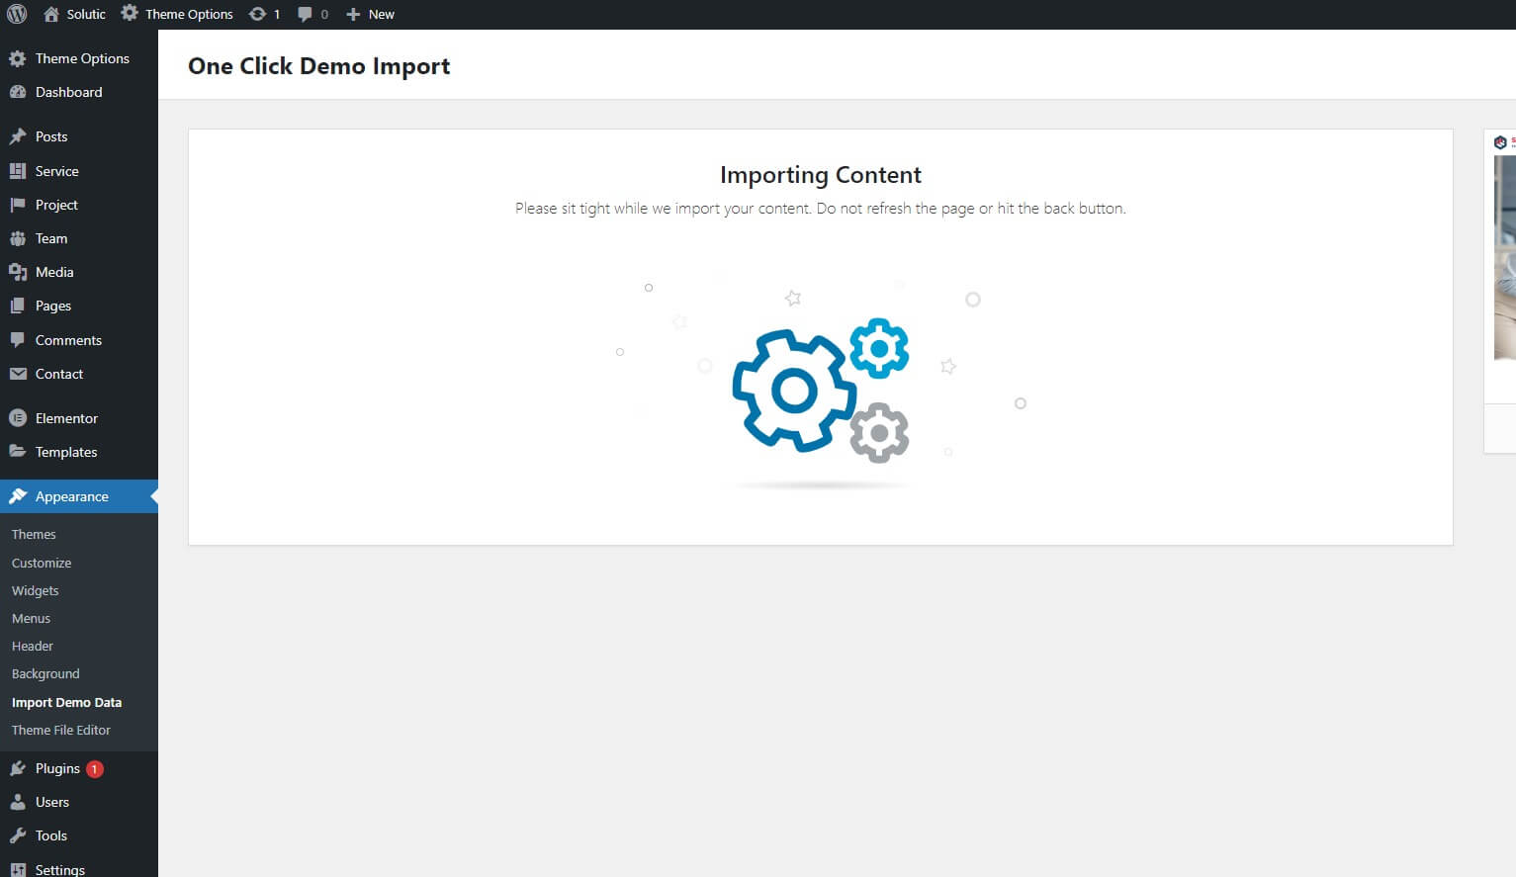Open the Solutic site home icon
Screen dimensions: 1516x877
[51, 14]
